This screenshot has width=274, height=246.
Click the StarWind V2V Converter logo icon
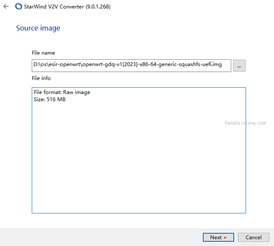pyautogui.click(x=19, y=6)
